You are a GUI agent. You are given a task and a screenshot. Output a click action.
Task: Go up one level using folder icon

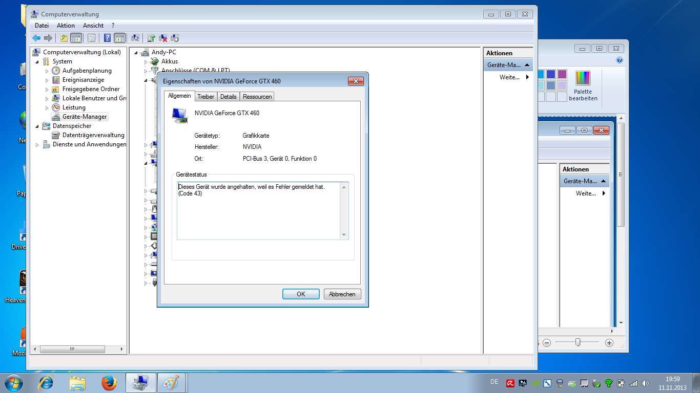click(x=64, y=38)
